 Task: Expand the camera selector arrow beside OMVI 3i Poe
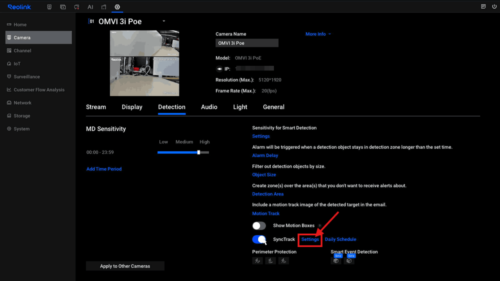(x=164, y=21)
